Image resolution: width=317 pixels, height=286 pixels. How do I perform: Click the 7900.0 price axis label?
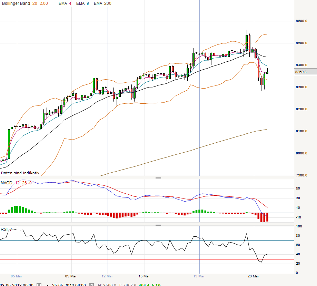coord(301,175)
